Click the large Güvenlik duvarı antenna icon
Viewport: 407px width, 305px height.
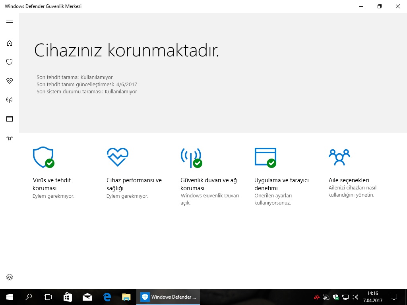191,157
